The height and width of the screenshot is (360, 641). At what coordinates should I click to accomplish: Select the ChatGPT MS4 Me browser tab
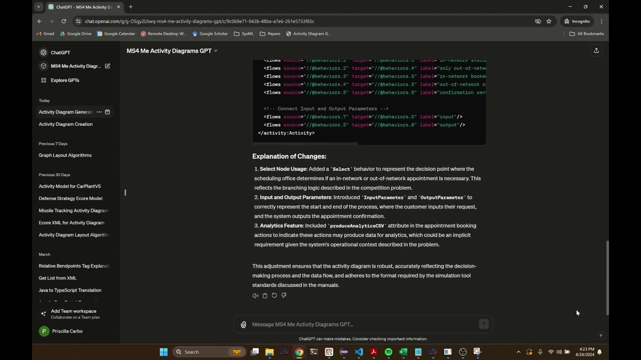[84, 7]
